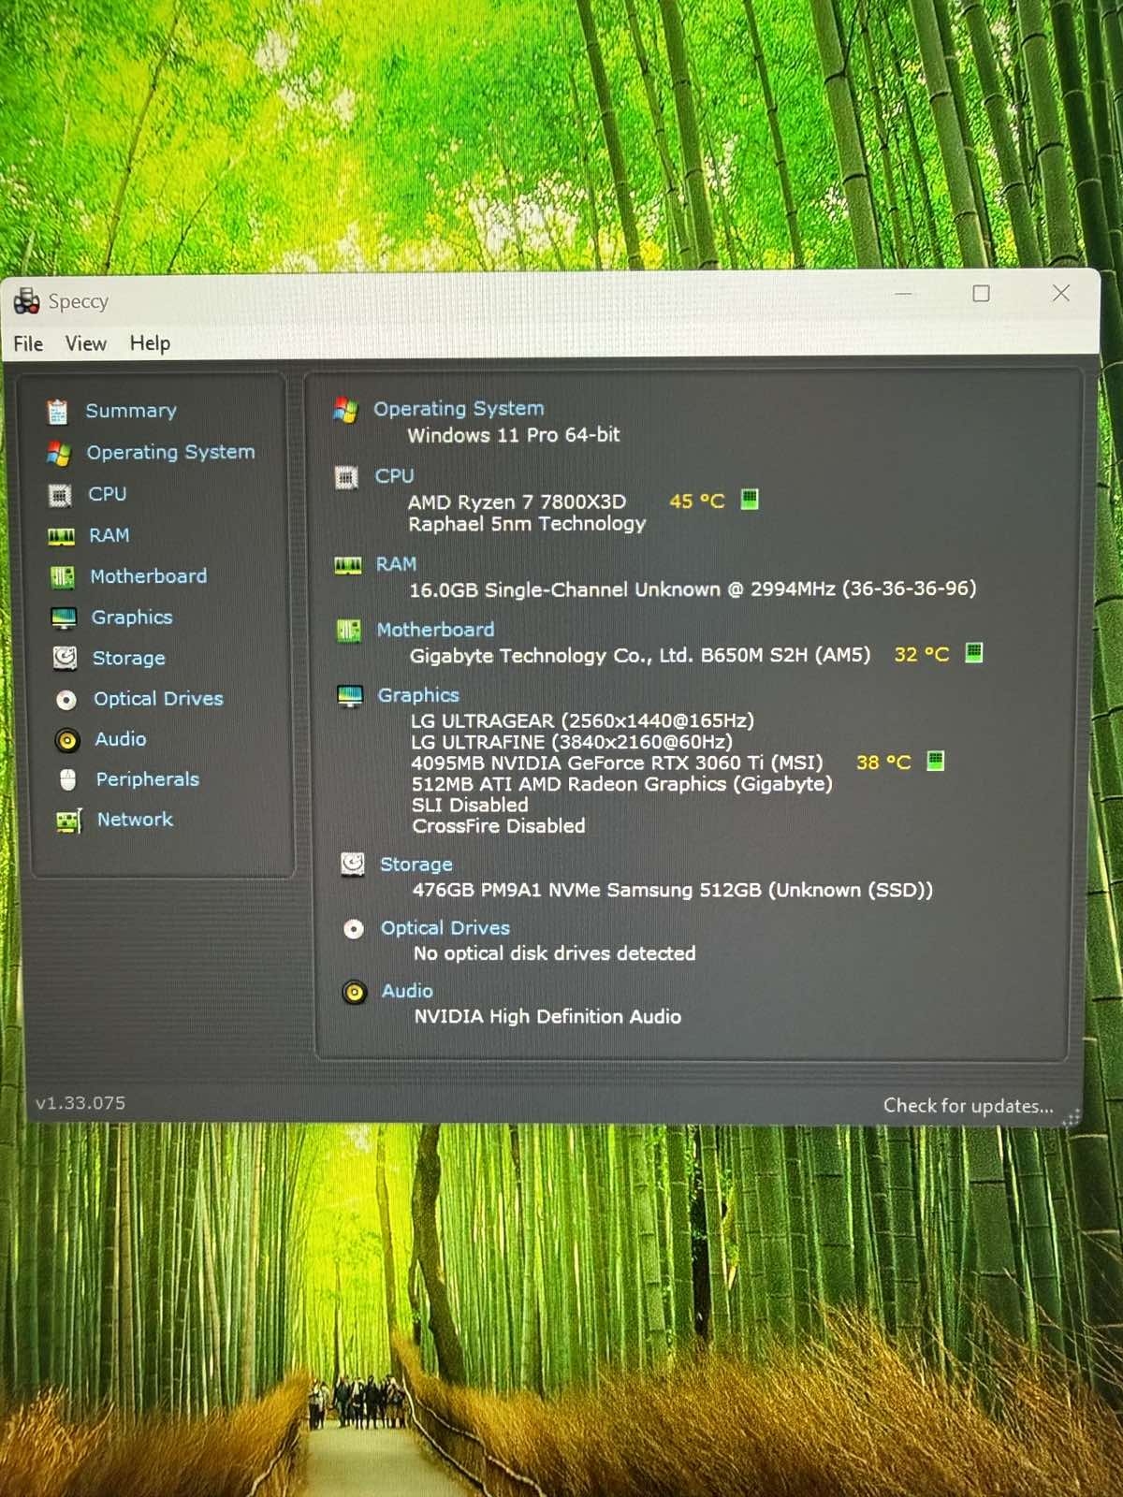Select RAM in the sidebar

coord(109,535)
